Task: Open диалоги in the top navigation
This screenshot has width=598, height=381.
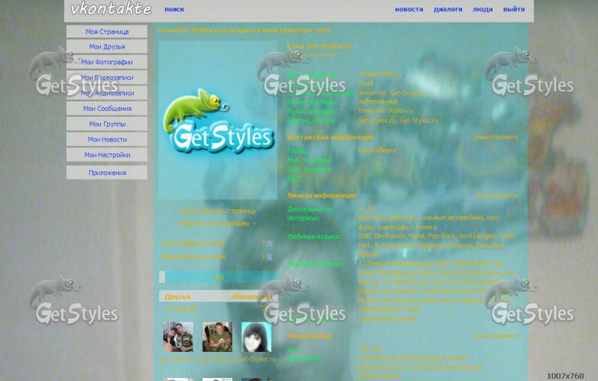Action: pos(448,10)
